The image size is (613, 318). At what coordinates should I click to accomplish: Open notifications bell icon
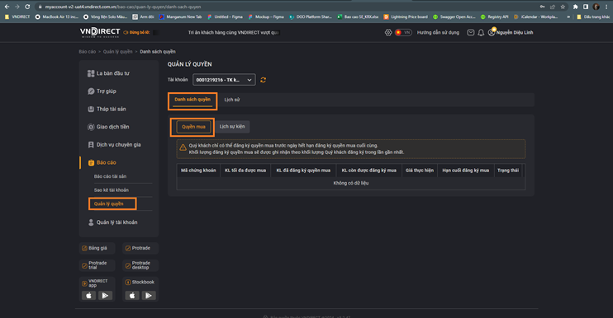tap(481, 32)
